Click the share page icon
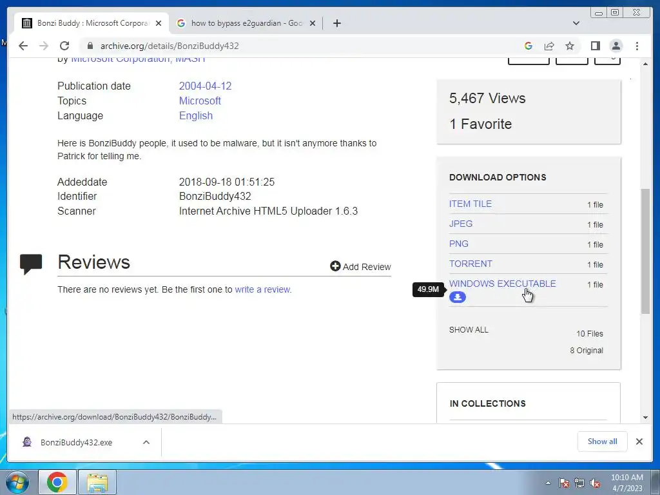The image size is (660, 495). pyautogui.click(x=549, y=46)
